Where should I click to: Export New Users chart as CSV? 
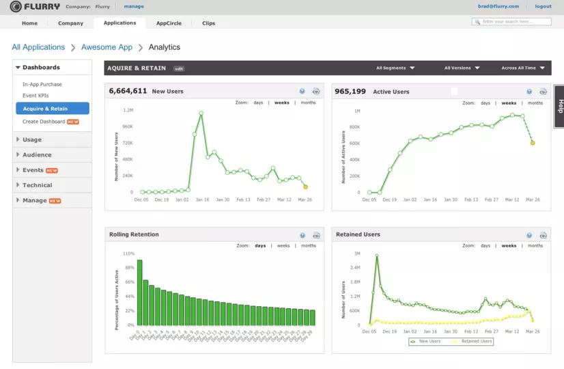click(316, 92)
